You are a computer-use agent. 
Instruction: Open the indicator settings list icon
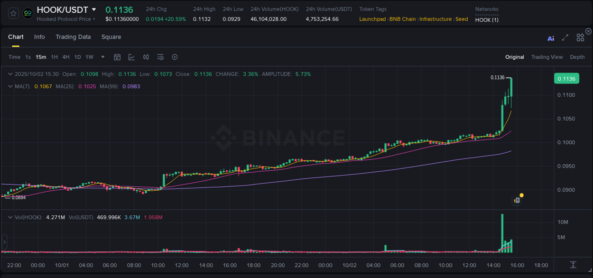pos(160,56)
